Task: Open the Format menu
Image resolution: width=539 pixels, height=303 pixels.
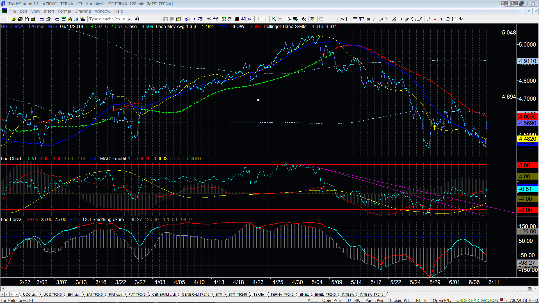Action: (x=65, y=11)
